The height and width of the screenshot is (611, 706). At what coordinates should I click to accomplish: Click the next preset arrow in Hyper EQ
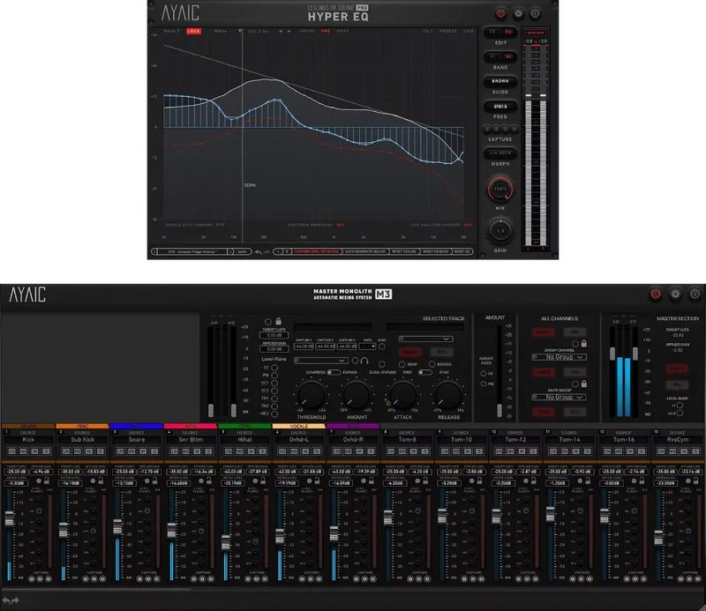pyautogui.click(x=230, y=251)
